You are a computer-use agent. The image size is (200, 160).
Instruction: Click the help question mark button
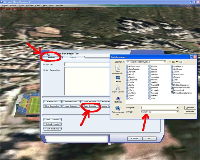point(191,57)
